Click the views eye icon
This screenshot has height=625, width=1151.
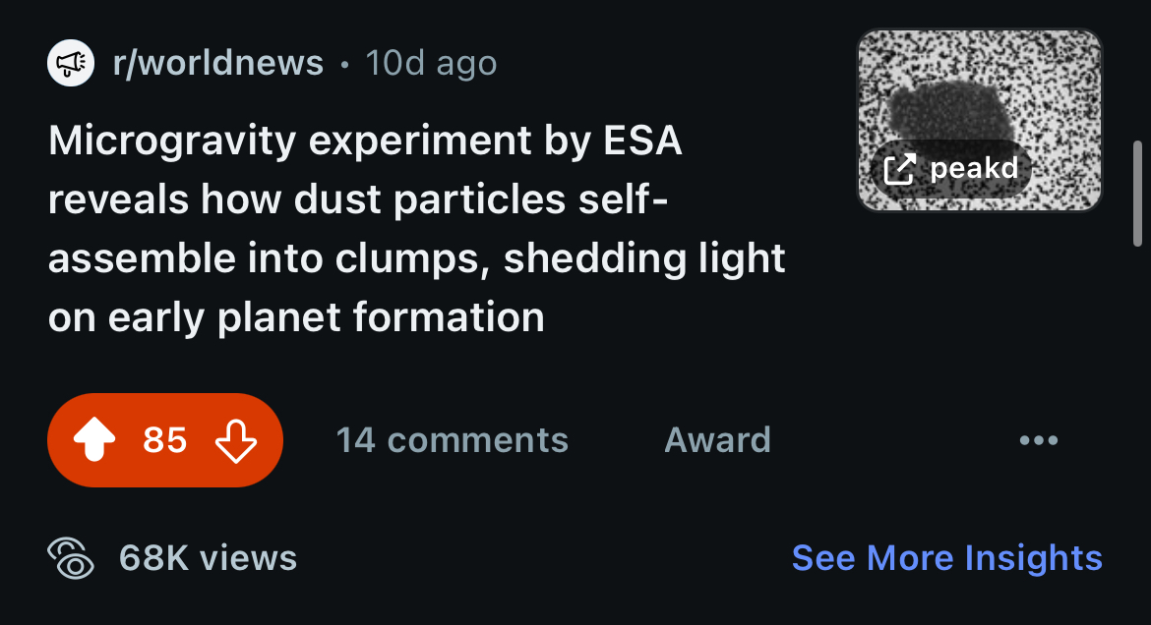coord(71,558)
